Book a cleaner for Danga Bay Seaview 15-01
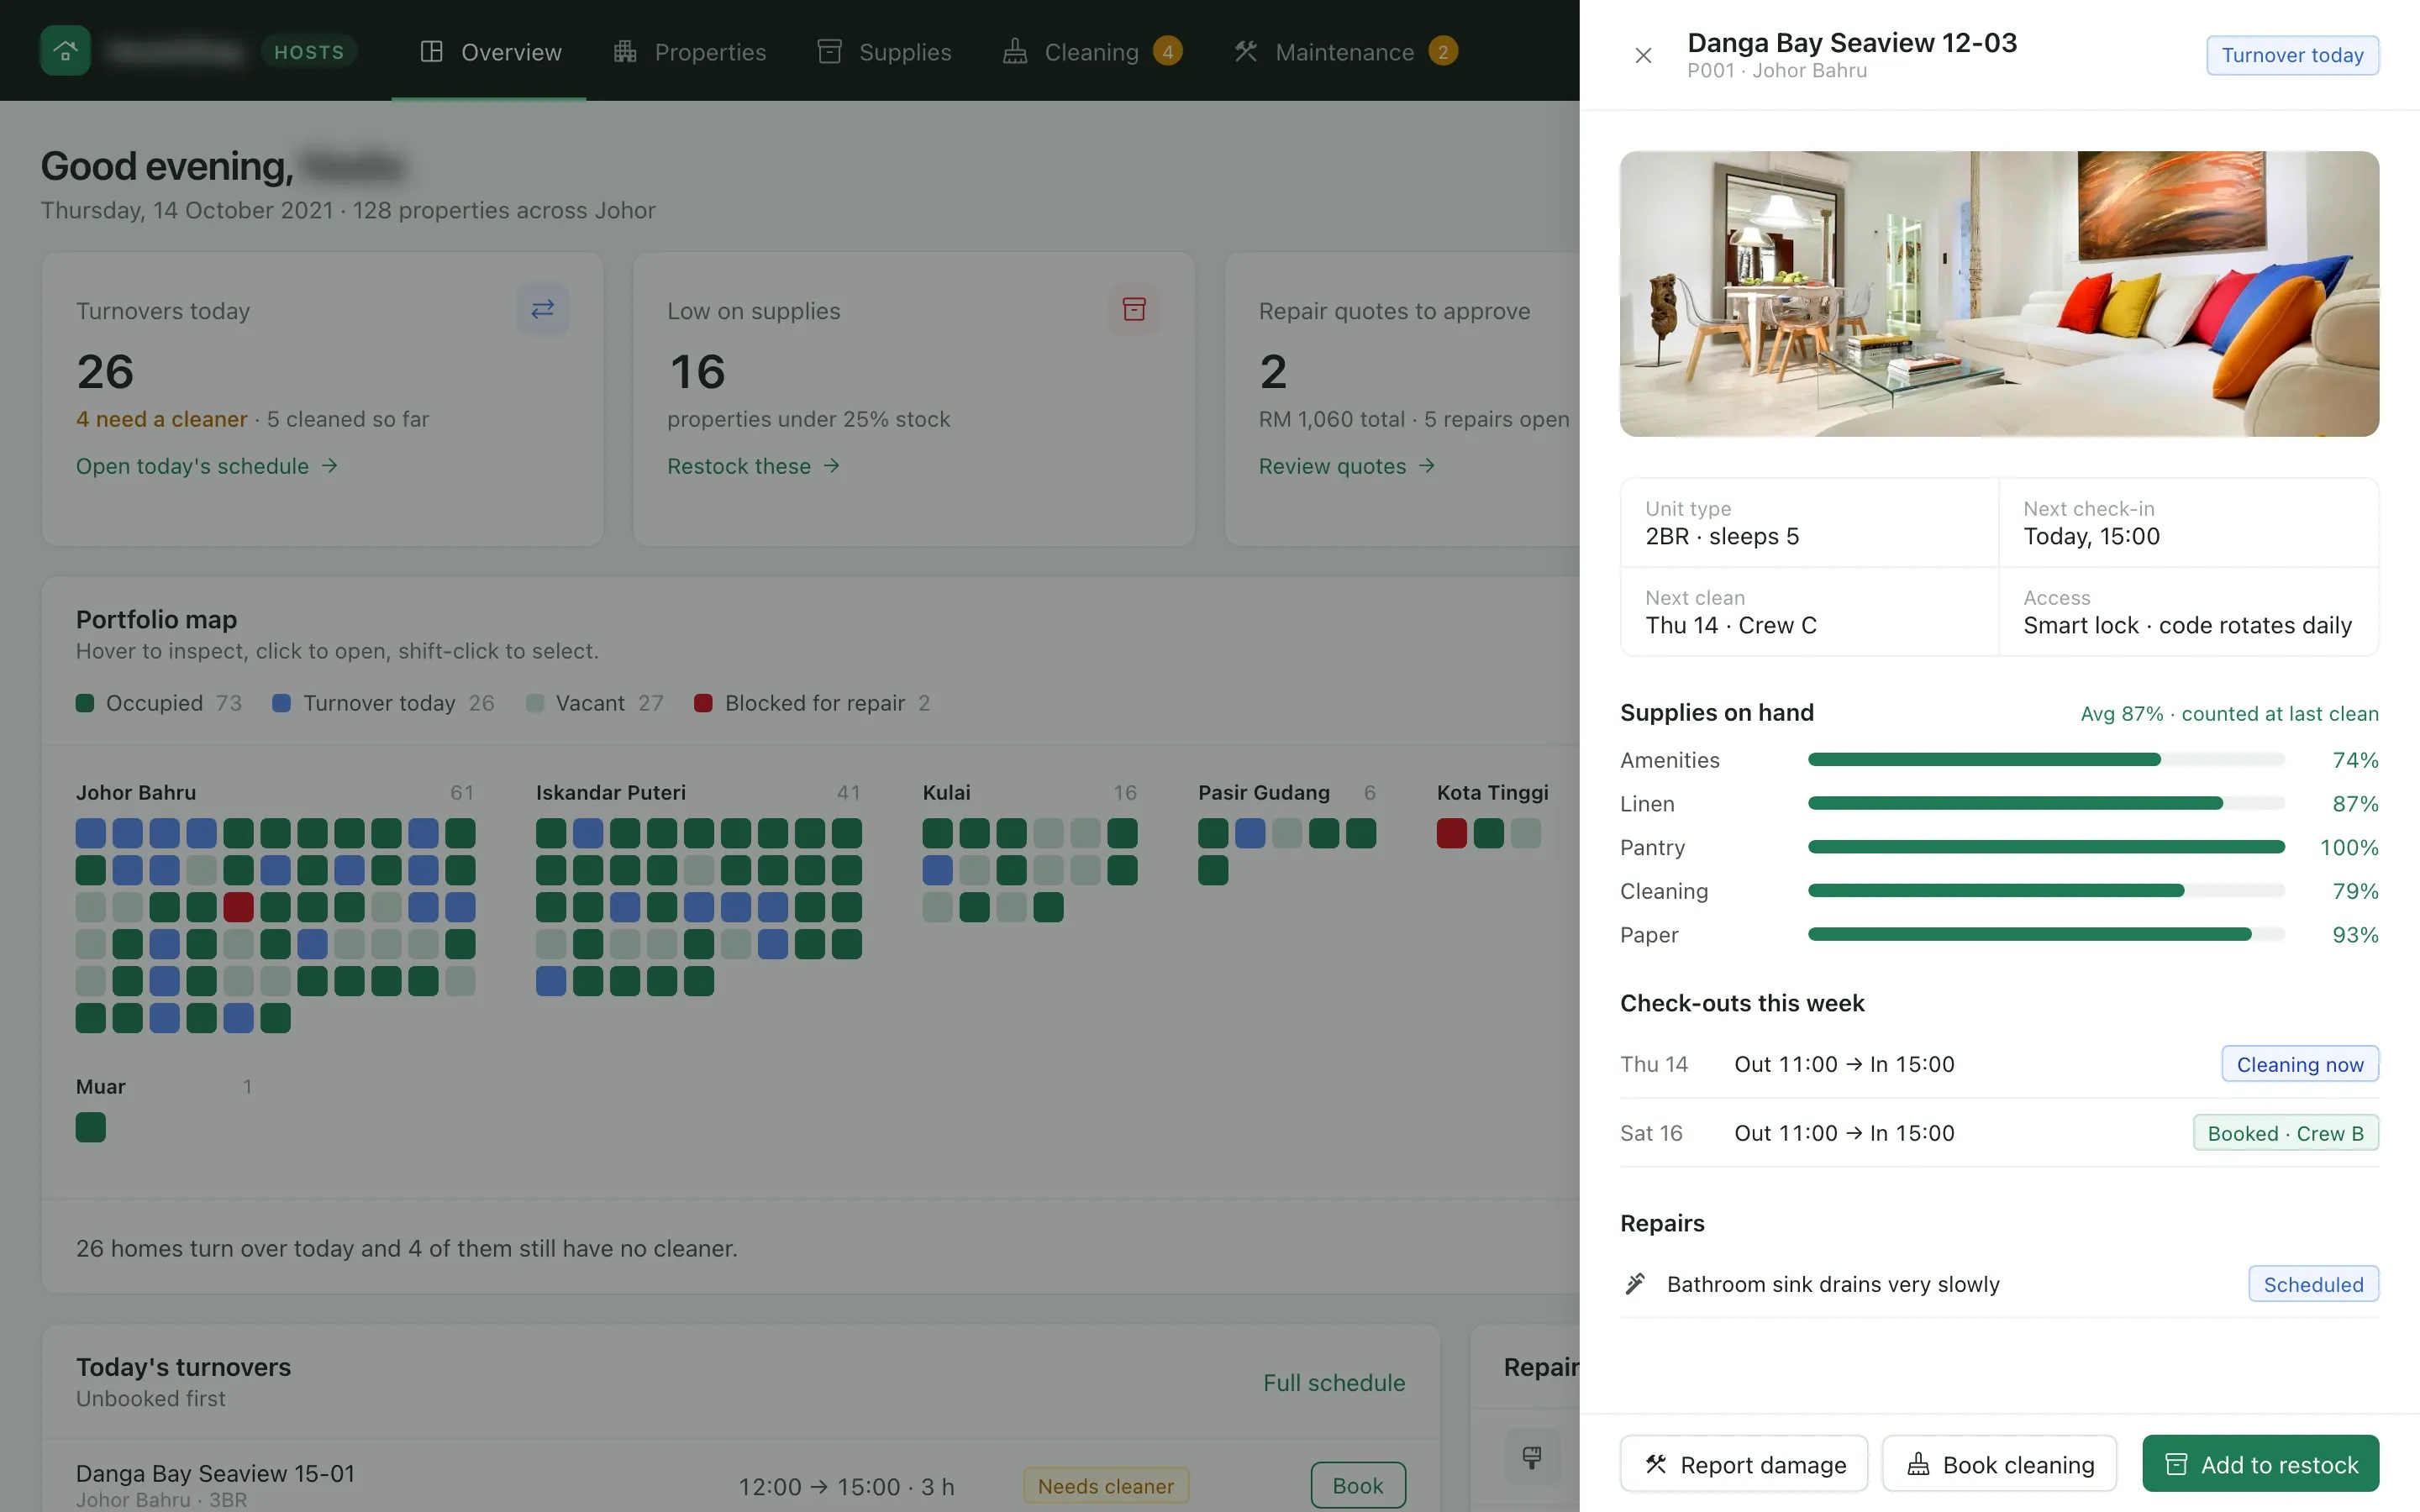The width and height of the screenshot is (2420, 1512). pos(1358,1485)
